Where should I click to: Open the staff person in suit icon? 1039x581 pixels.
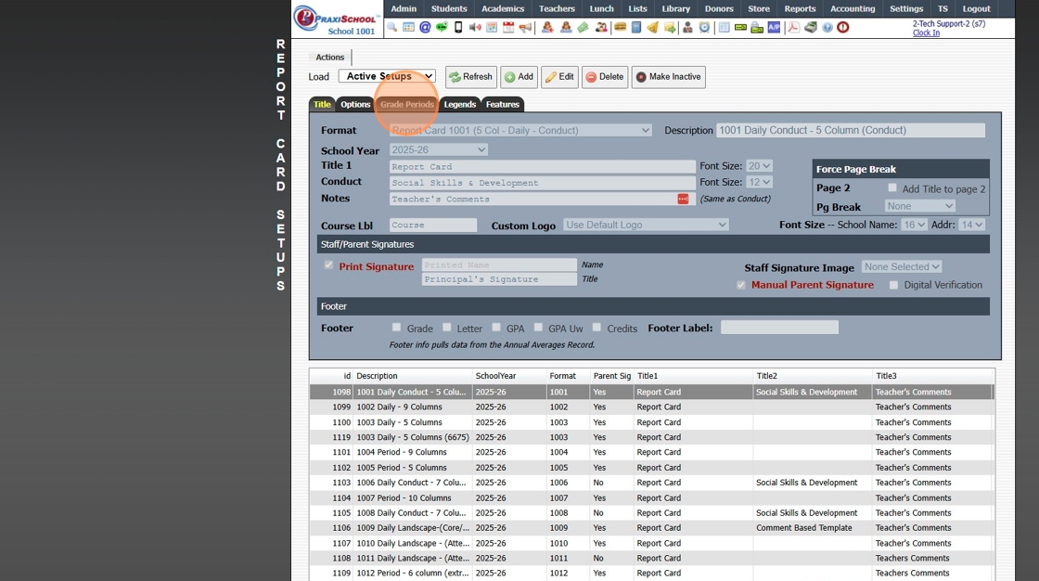tap(687, 27)
